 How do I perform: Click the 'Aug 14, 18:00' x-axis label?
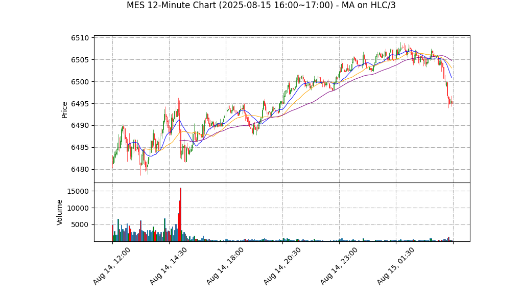pyautogui.click(x=225, y=266)
